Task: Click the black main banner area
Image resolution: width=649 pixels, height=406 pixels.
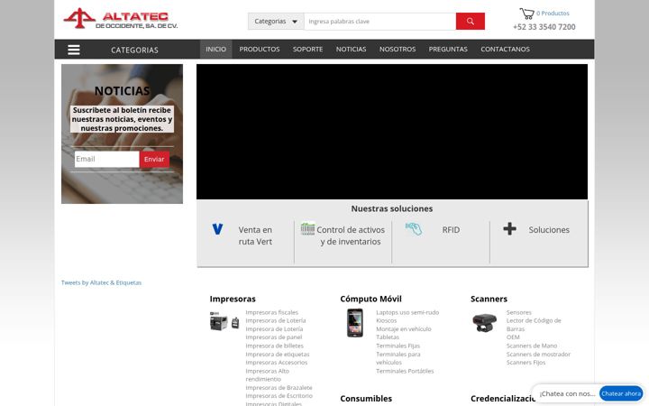Action: click(392, 132)
